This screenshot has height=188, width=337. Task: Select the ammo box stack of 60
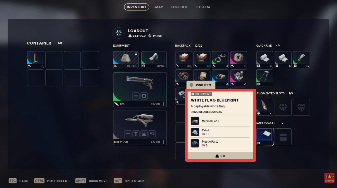pos(184,60)
